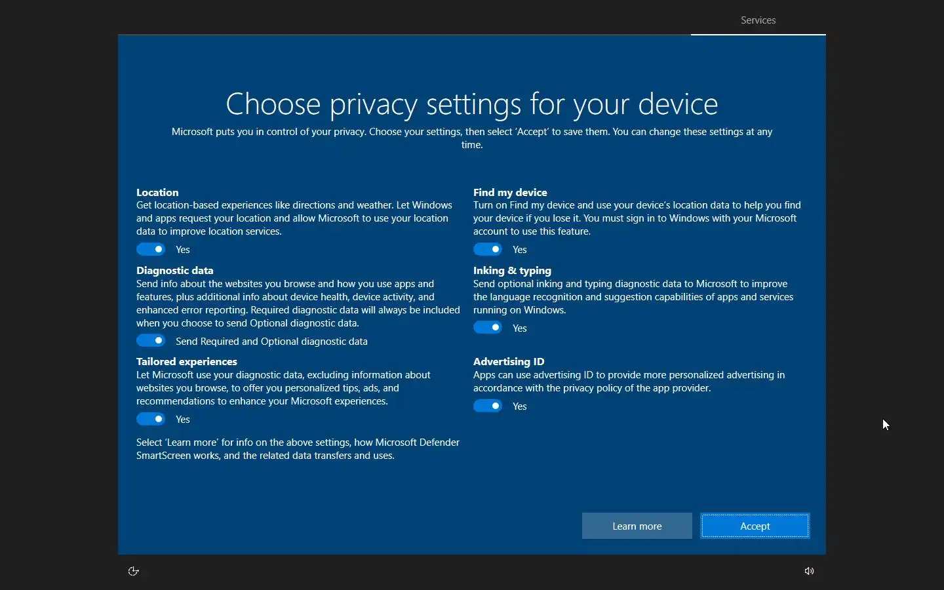Image resolution: width=944 pixels, height=590 pixels.
Task: Click the Yes label under Inking & typing
Action: (x=520, y=328)
